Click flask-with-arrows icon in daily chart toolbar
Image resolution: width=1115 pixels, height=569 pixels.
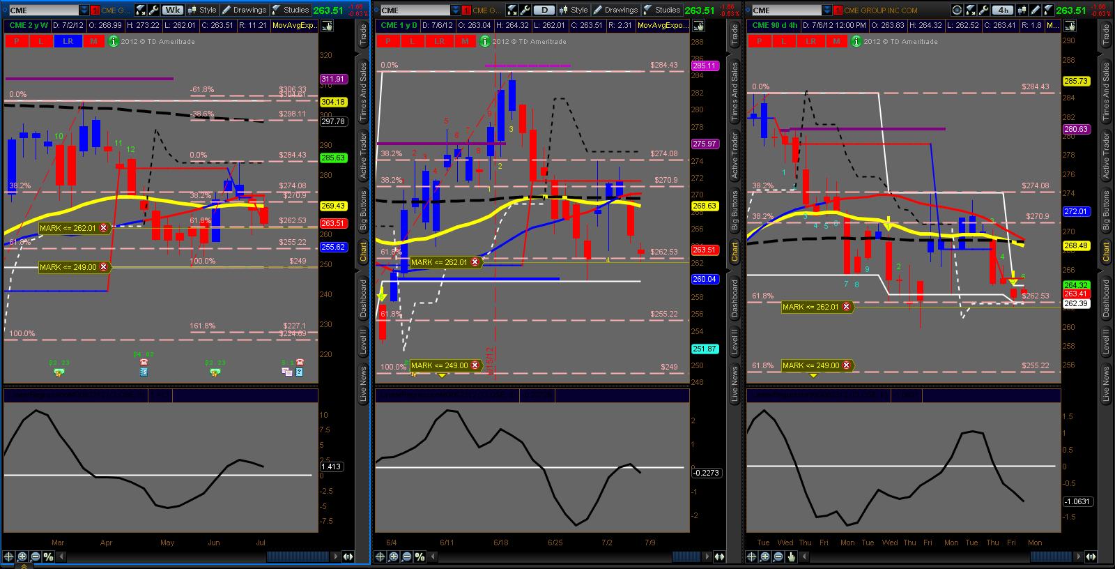click(x=512, y=10)
